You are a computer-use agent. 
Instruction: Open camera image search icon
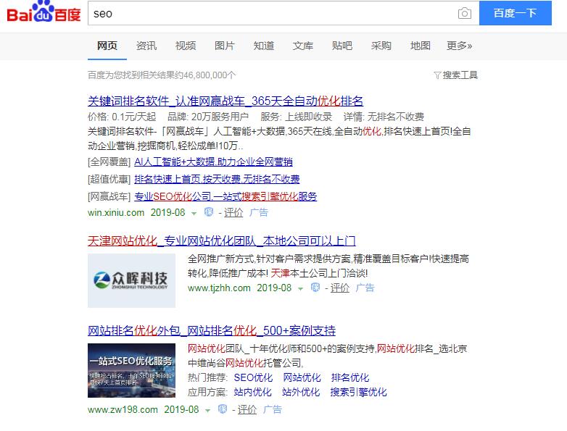[x=464, y=13]
